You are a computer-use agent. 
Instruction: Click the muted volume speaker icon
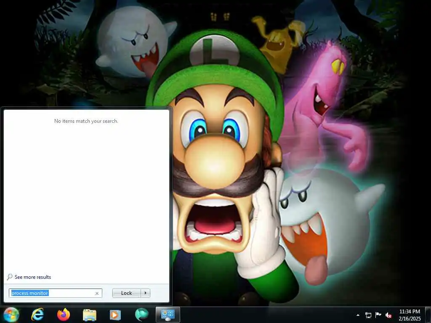(388, 315)
